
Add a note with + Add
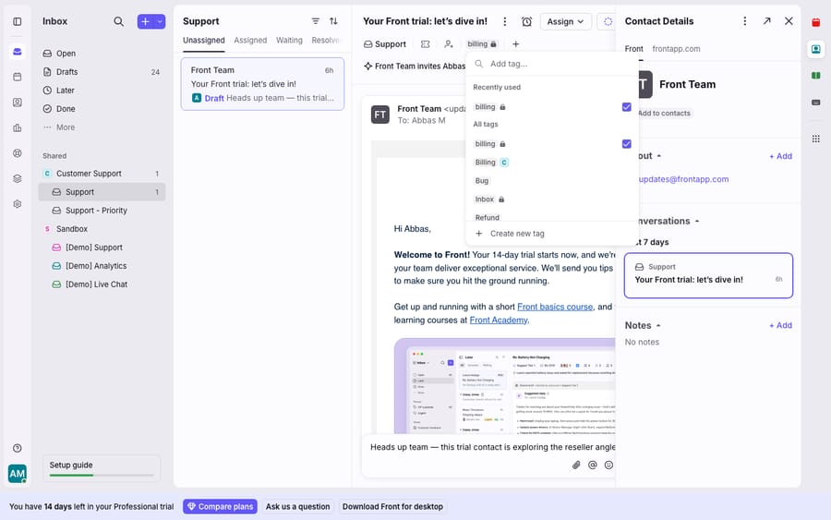780,325
